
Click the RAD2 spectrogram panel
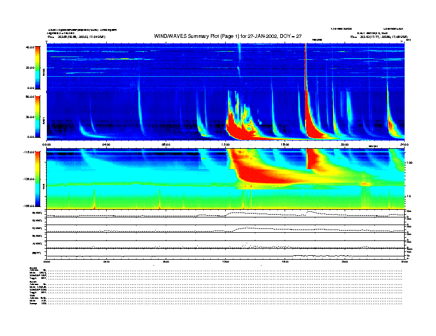tap(226, 67)
